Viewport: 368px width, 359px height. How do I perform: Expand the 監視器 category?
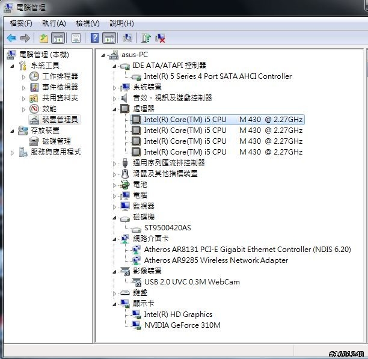point(114,207)
